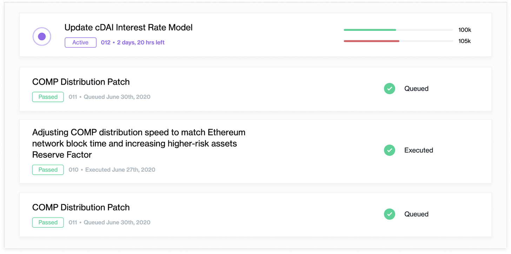Click the red against-votes progress bar
The width and height of the screenshot is (511, 254).
point(372,41)
